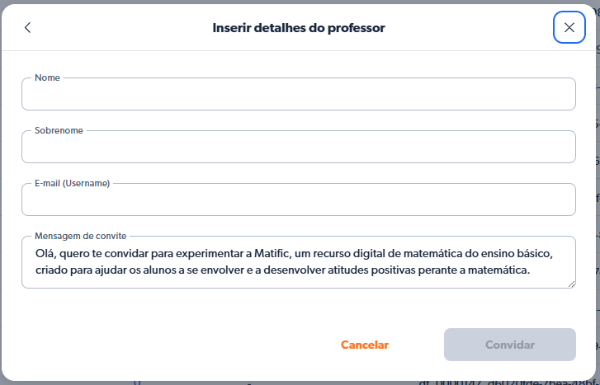This screenshot has height=385, width=600.
Task: Click the 'Mensagem de convite' label
Action: pyautogui.click(x=80, y=235)
